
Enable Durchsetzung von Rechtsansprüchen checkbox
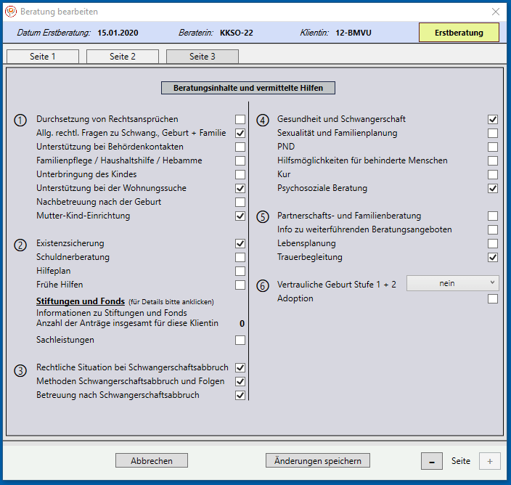click(240, 119)
